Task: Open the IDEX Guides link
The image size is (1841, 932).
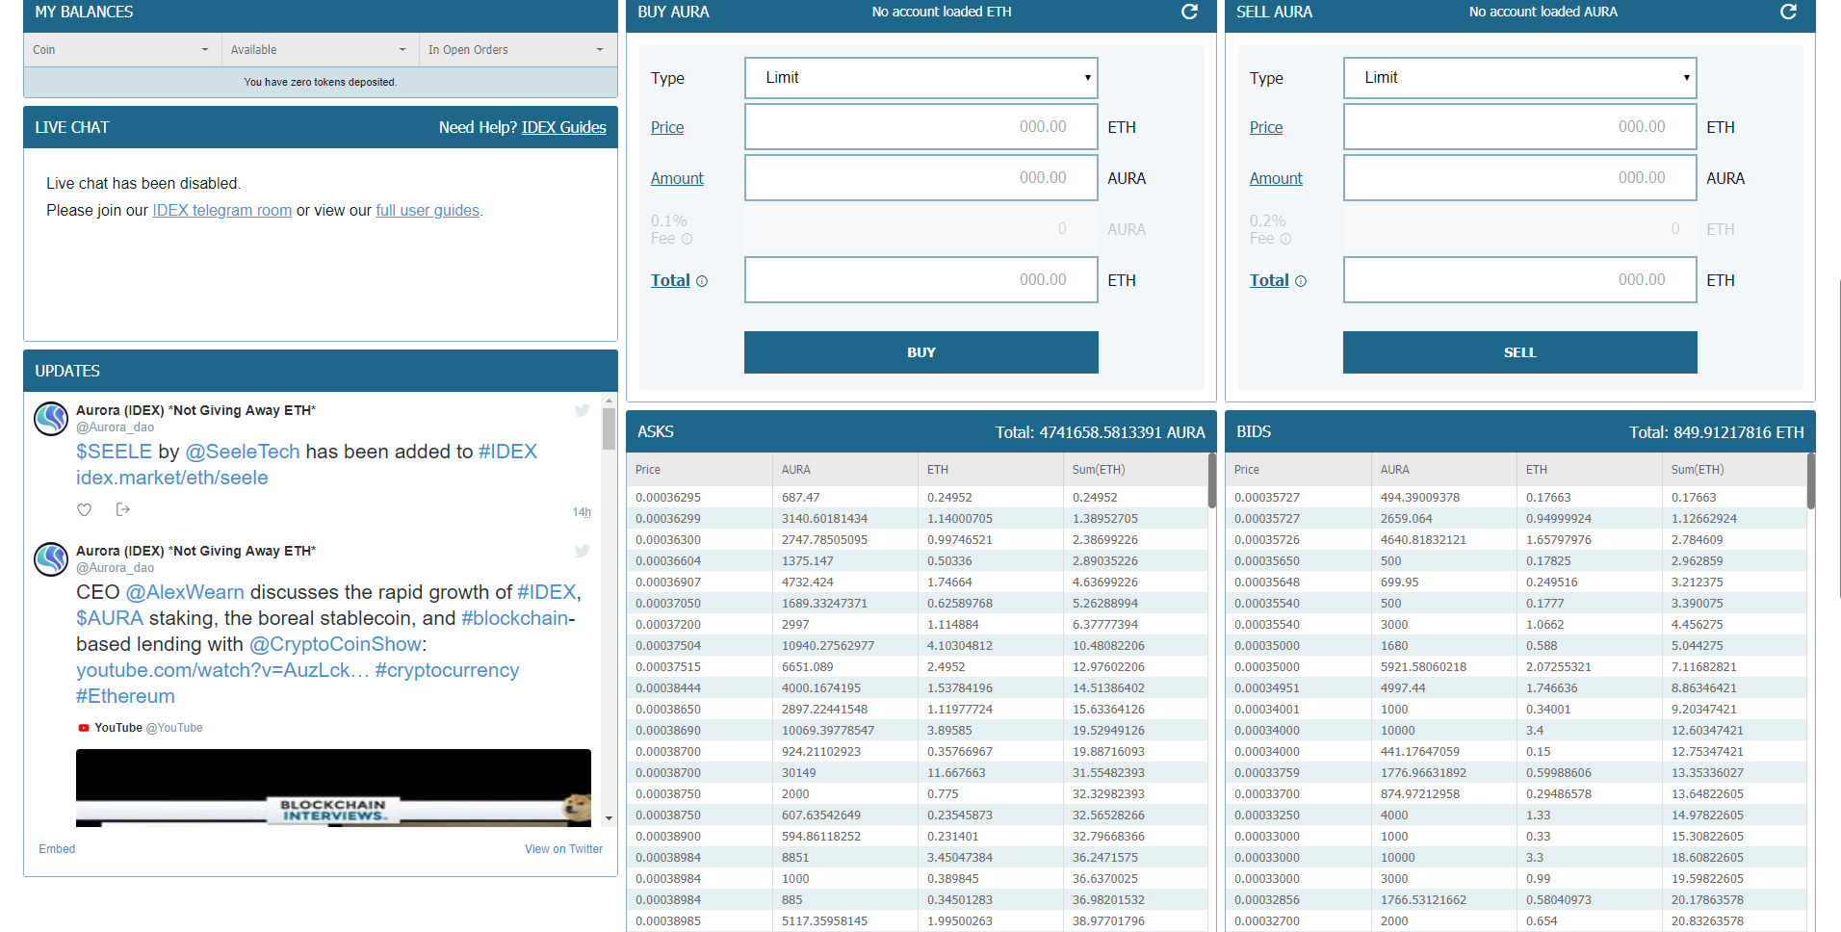Action: point(564,127)
